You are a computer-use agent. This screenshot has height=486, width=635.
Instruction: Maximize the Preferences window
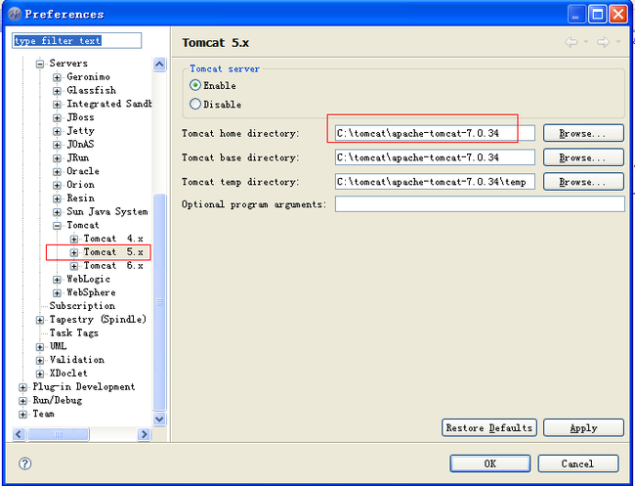[597, 15]
